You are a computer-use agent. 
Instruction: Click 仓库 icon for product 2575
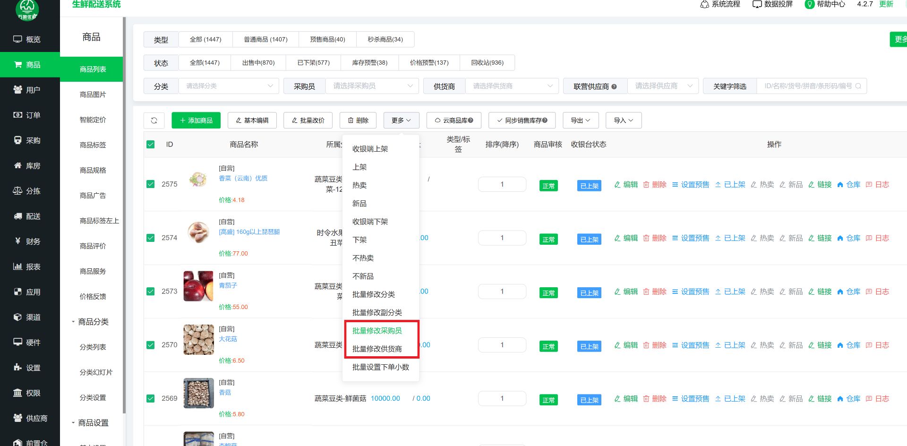[x=848, y=184]
